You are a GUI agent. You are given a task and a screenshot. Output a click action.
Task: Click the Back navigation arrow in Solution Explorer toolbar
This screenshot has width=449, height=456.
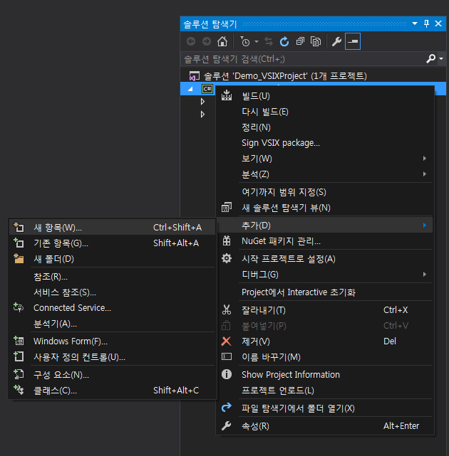191,41
